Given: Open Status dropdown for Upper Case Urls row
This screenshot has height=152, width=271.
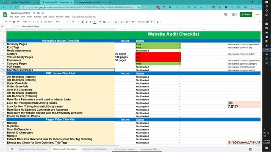Looking at the screenshot, I should [179, 84].
